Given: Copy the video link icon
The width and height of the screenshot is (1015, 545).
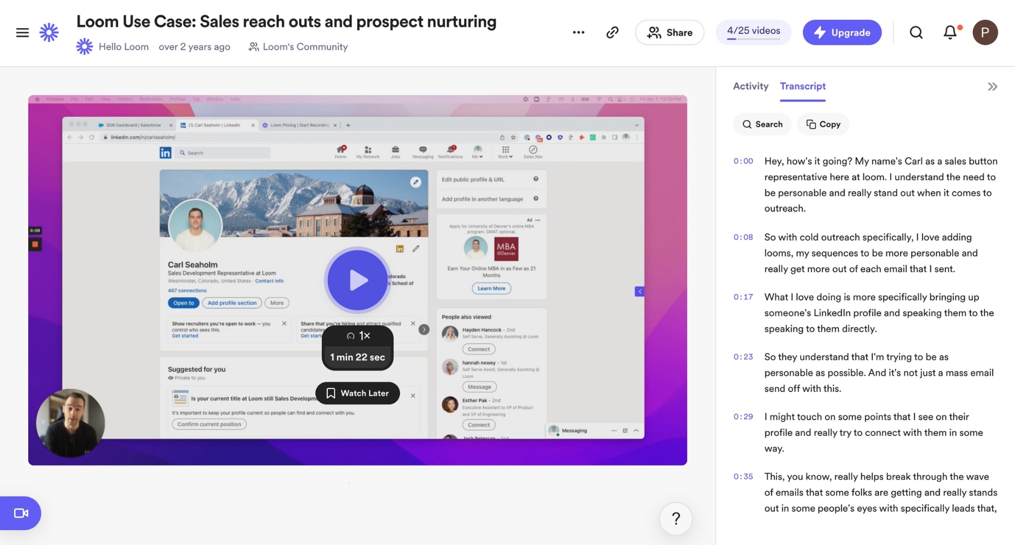Looking at the screenshot, I should (612, 32).
